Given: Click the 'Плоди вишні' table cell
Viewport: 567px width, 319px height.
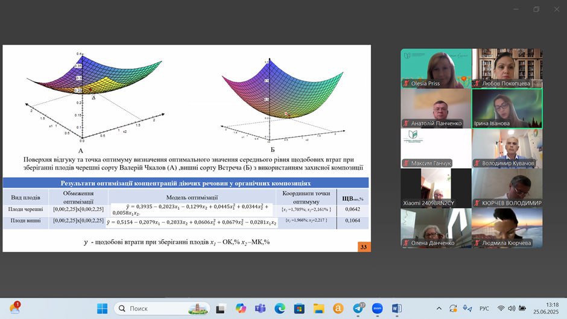Looking at the screenshot, I should pyautogui.click(x=26, y=220).
